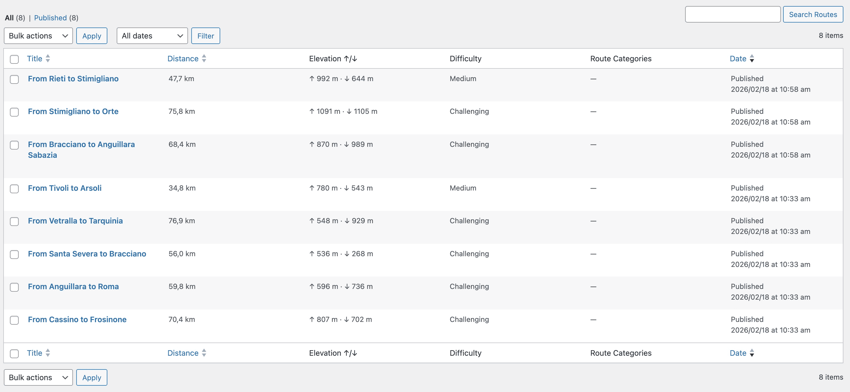Select all routes with the header checkbox
Viewport: 850px width, 392px height.
pyautogui.click(x=14, y=59)
